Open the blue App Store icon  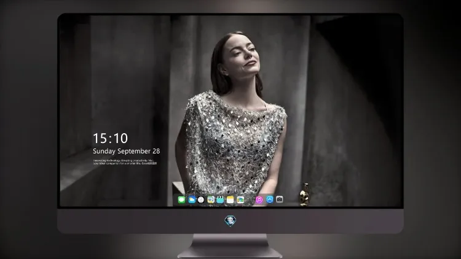tap(270, 199)
